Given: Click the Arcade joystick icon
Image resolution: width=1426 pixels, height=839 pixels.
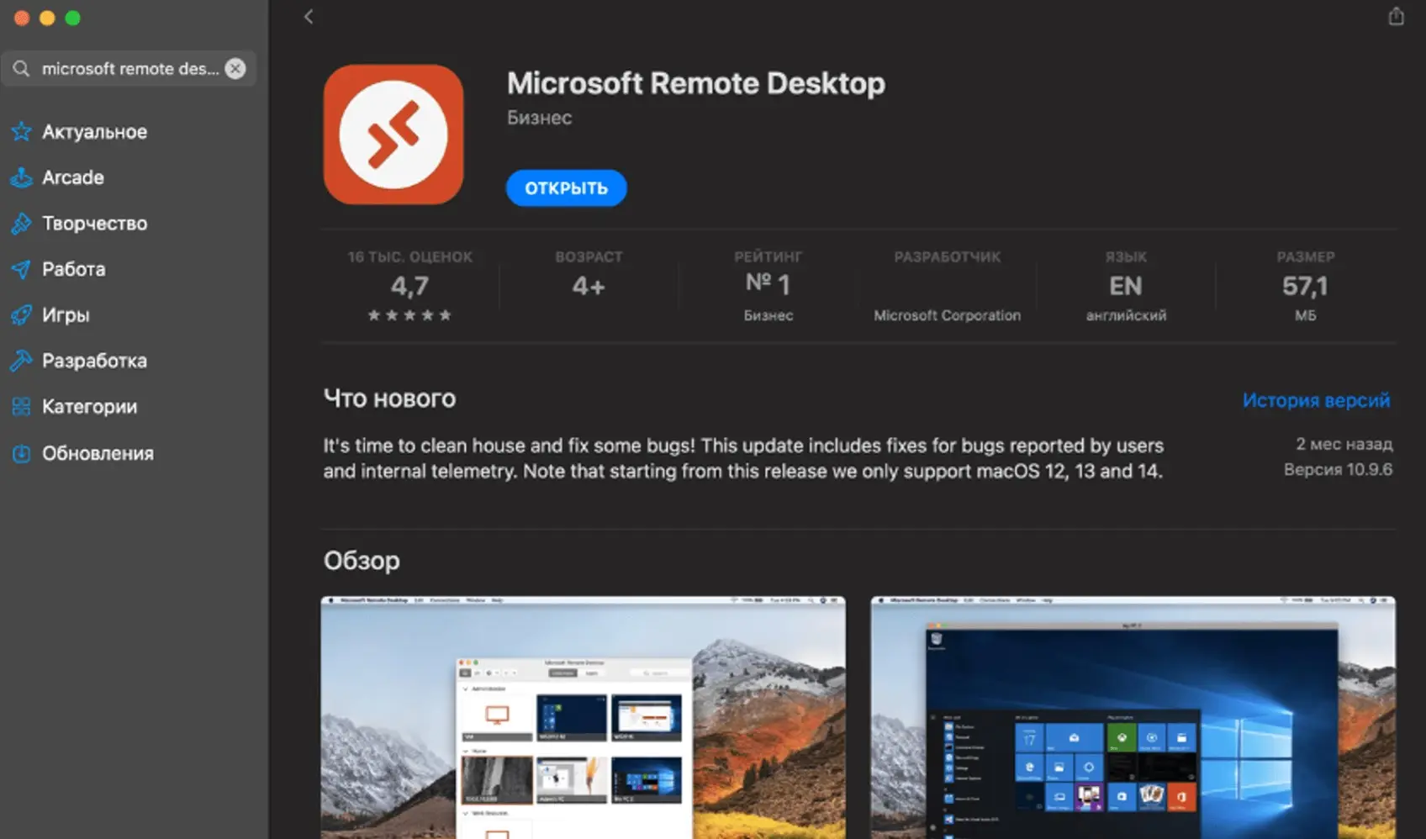Looking at the screenshot, I should coord(22,177).
